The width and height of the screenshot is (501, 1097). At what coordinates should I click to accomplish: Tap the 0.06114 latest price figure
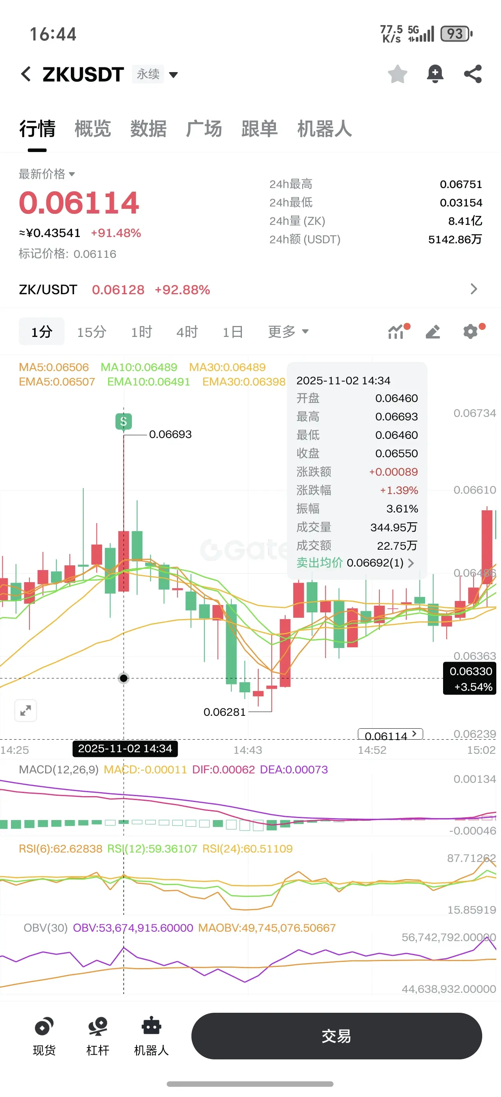[x=79, y=203]
